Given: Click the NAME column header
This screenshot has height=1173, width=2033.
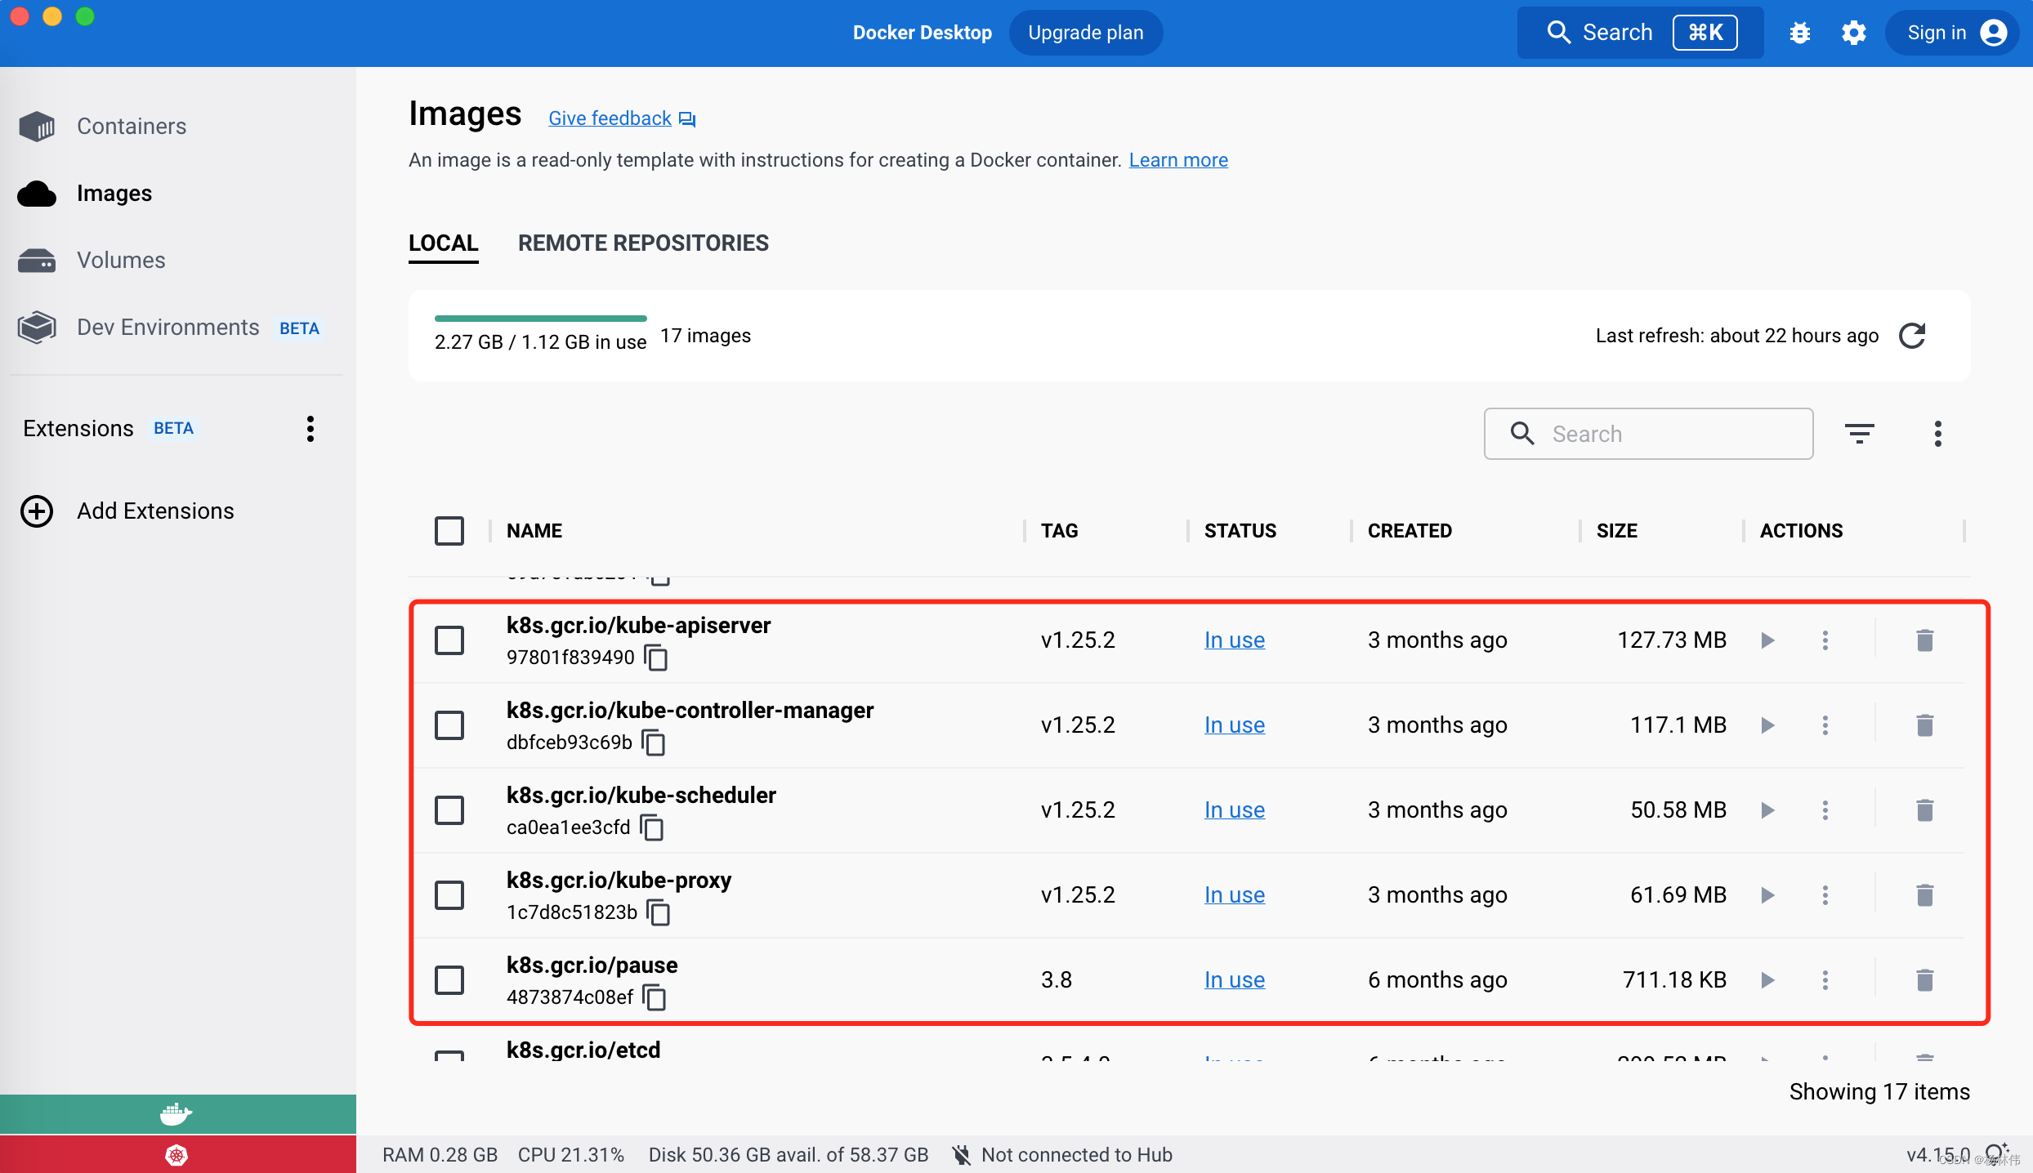Looking at the screenshot, I should 534,531.
